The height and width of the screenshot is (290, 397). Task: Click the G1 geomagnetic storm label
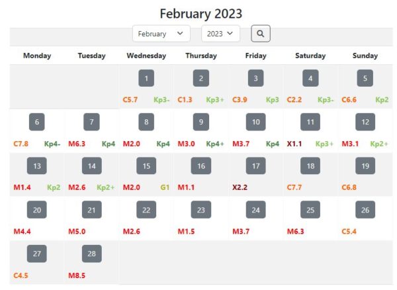click(165, 187)
